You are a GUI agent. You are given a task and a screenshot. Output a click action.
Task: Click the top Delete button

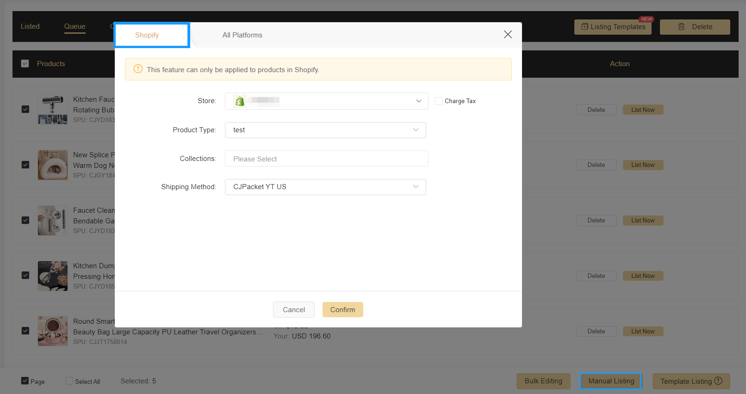pyautogui.click(x=695, y=27)
